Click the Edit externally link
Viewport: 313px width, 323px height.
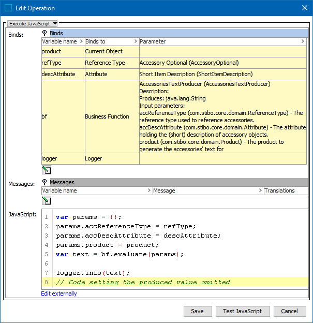(x=59, y=293)
